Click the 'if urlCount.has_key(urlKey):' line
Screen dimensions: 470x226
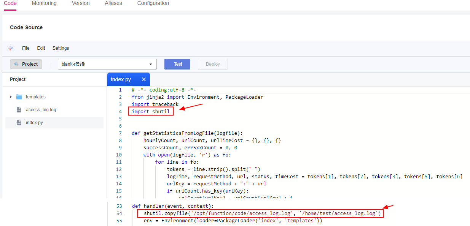tap(207, 191)
